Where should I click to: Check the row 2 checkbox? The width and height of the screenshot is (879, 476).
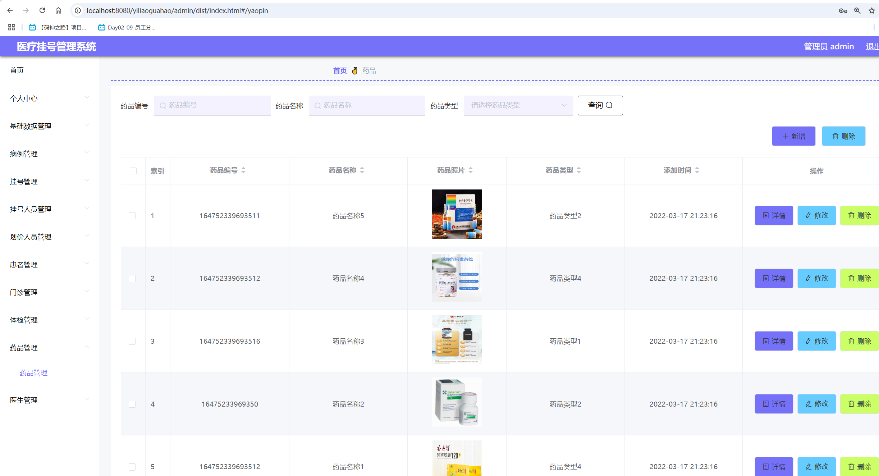tap(132, 279)
